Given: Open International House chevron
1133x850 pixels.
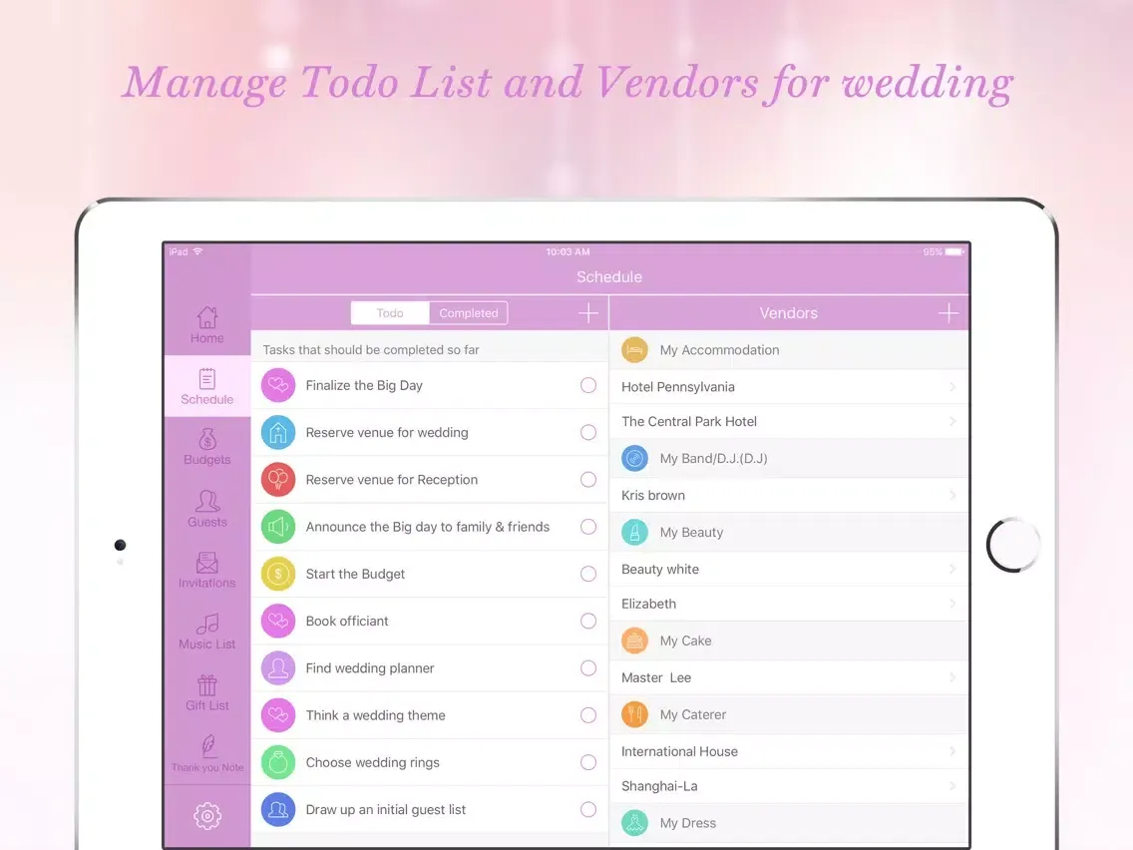Looking at the screenshot, I should [x=952, y=751].
